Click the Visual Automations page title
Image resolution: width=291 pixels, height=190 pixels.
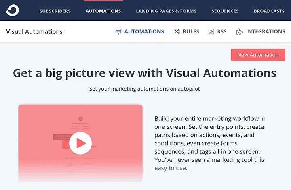coord(34,32)
